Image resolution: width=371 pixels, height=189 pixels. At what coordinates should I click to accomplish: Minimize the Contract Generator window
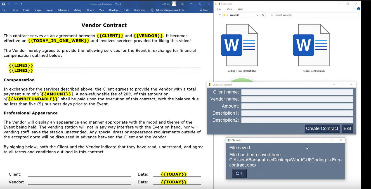coord(334,85)
